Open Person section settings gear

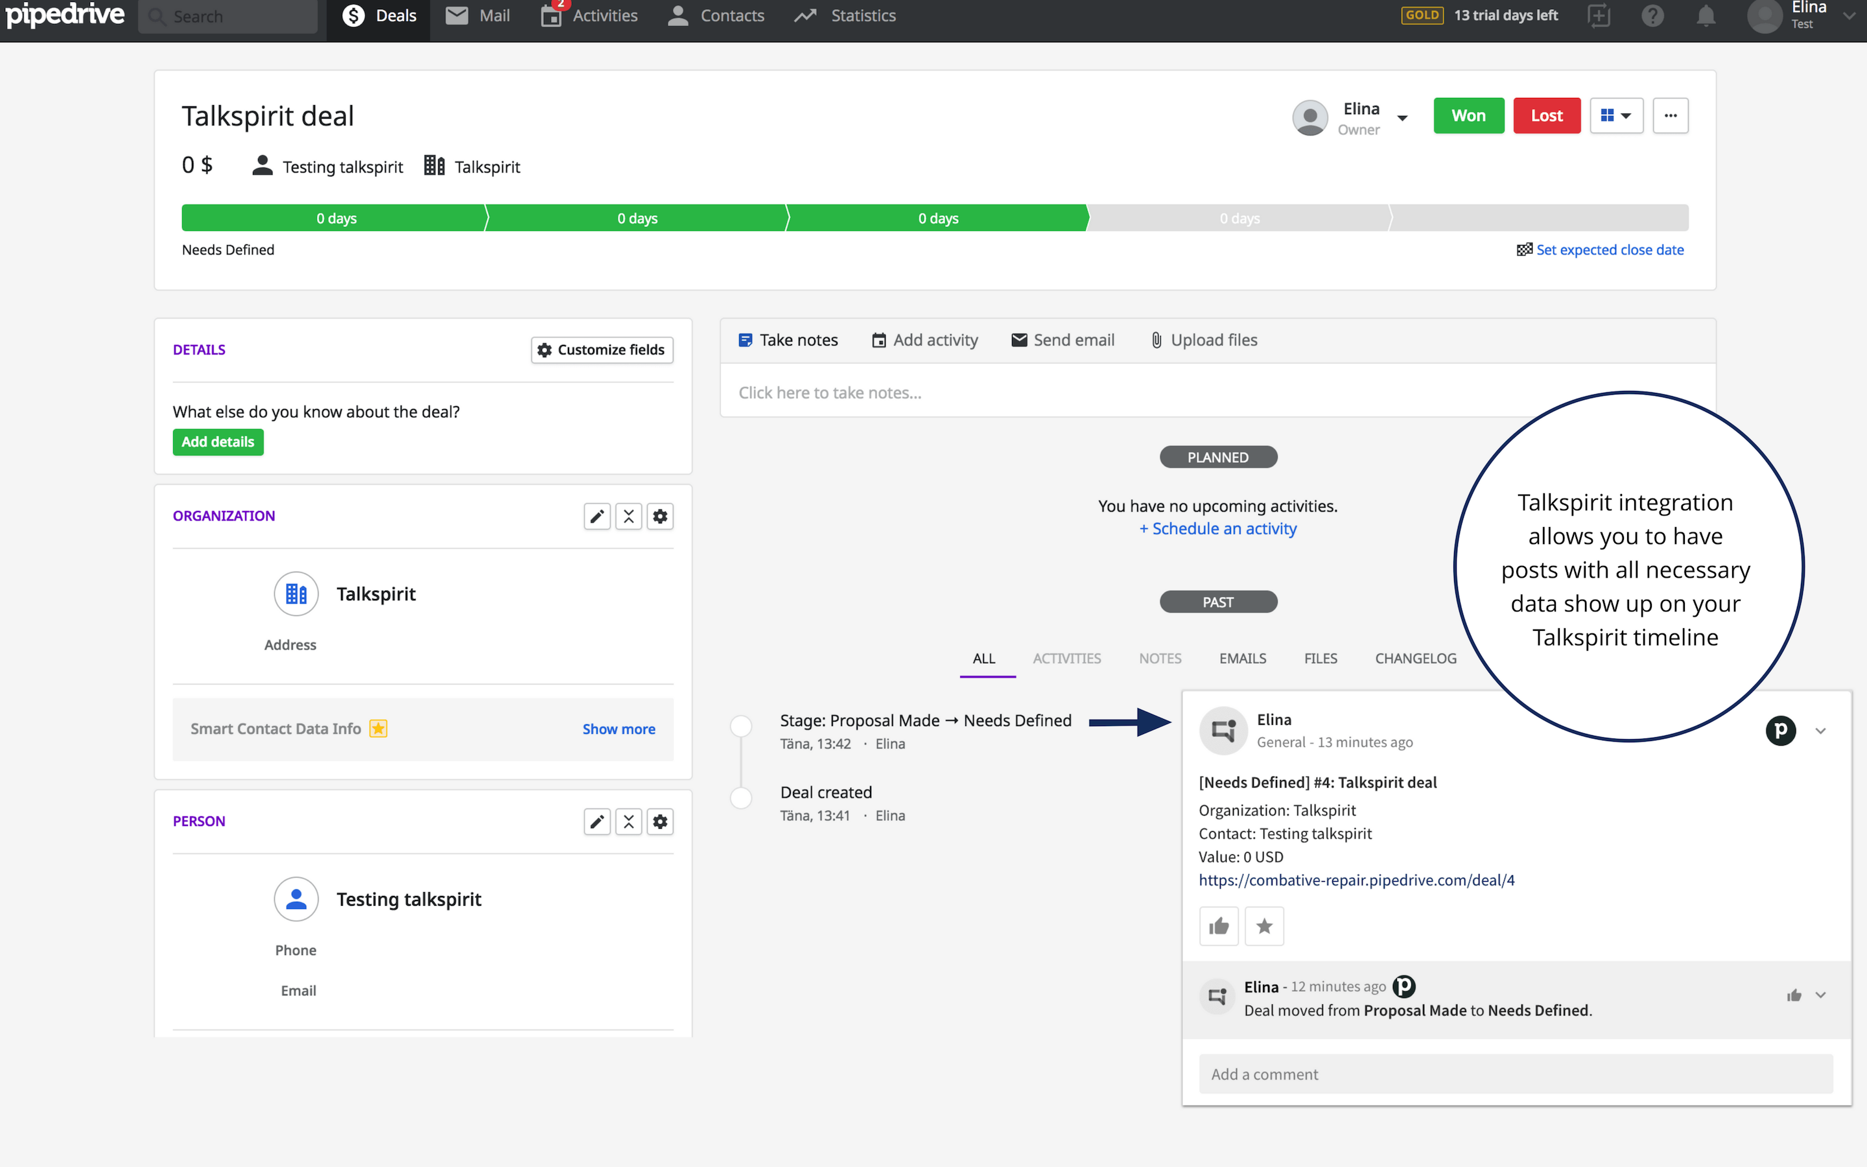[x=660, y=822]
